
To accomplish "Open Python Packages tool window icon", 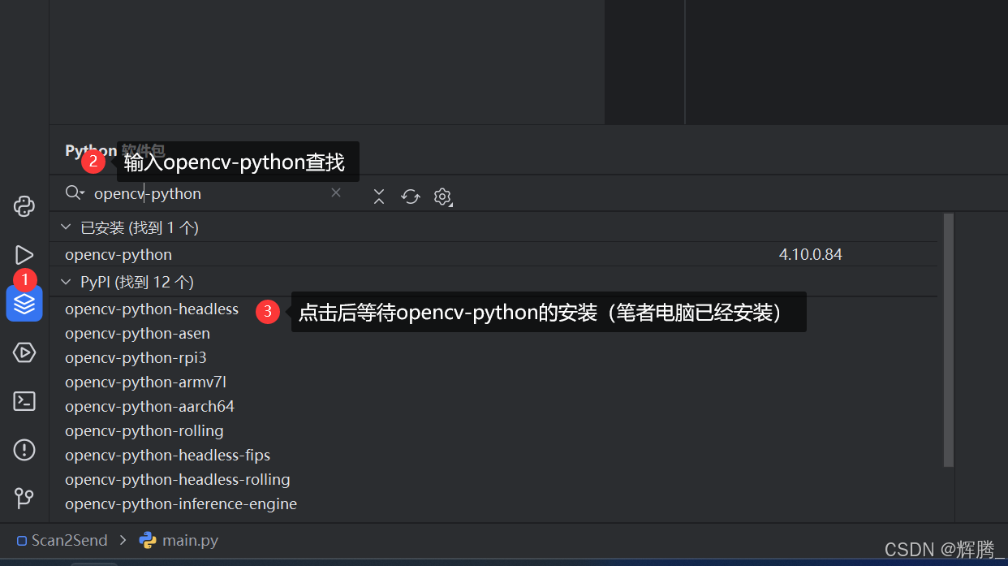I will click(24, 304).
